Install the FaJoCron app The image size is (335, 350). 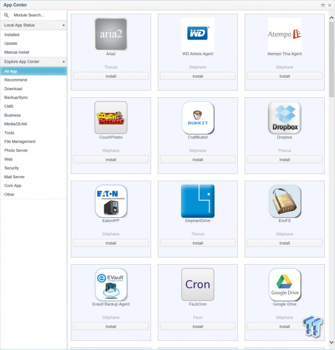198,327
